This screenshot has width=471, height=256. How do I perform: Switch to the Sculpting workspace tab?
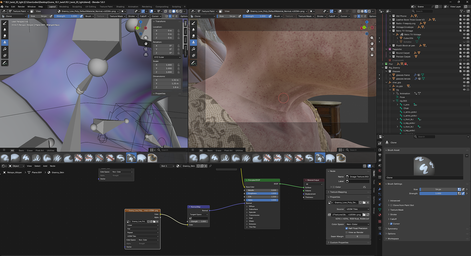(77, 6)
